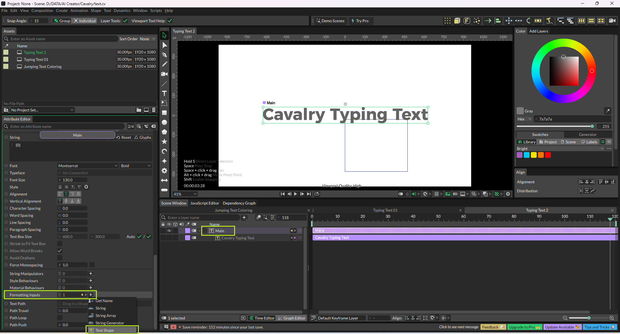Enable the Shrink to Fit Text Box checkbox
The width and height of the screenshot is (620, 334).
coord(60,244)
